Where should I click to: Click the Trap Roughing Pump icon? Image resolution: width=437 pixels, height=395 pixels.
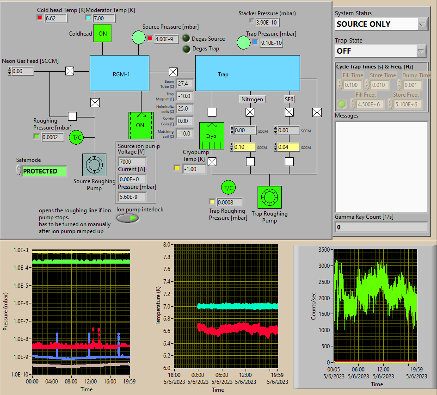point(269,197)
